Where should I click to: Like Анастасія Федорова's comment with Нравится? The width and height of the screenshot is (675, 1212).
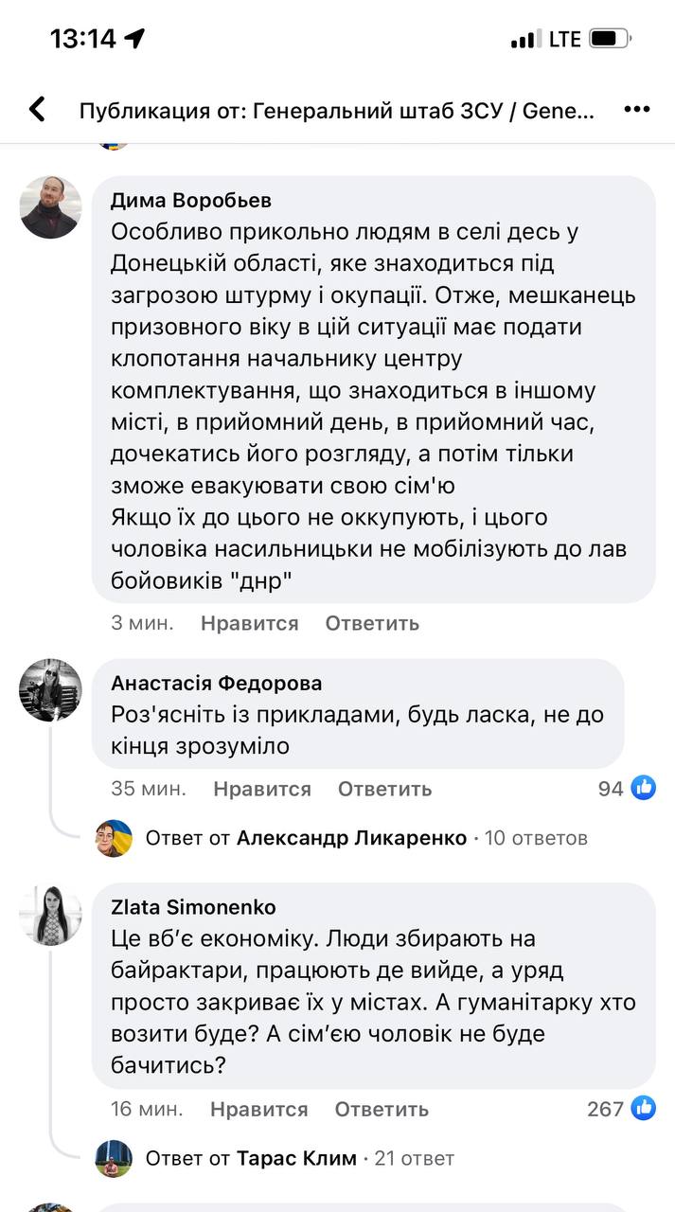point(261,789)
